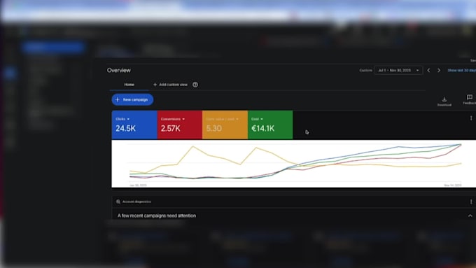Collapse the campaigns need attention section
The width and height of the screenshot is (476, 268).
pos(470,216)
